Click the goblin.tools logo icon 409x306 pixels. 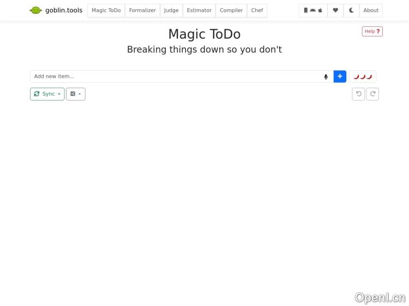click(36, 10)
